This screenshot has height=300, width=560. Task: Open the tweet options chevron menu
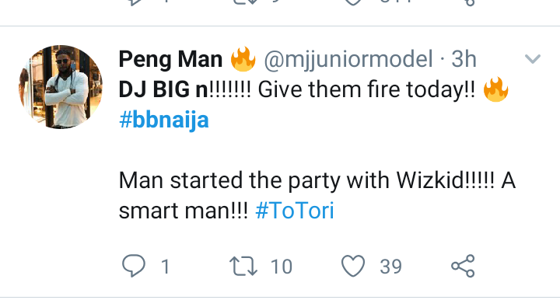click(533, 58)
